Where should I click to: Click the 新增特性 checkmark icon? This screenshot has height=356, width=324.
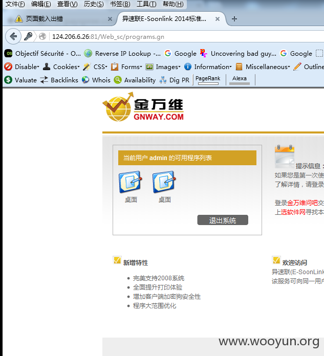tap(117, 260)
